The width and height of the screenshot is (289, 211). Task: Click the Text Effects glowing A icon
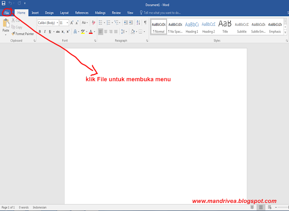(x=75, y=32)
